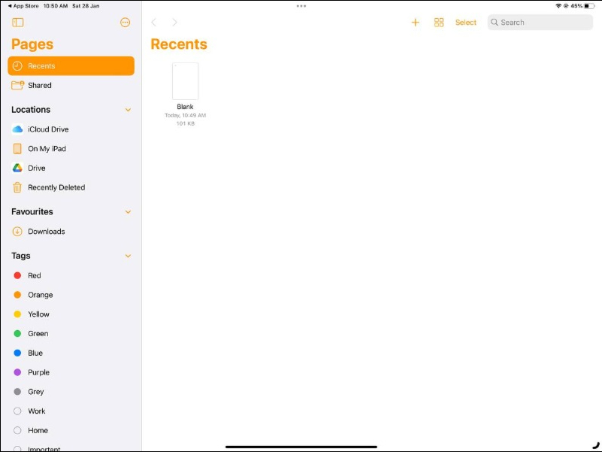
Task: Click the iCloud Drive cloud icon
Action: pos(17,129)
